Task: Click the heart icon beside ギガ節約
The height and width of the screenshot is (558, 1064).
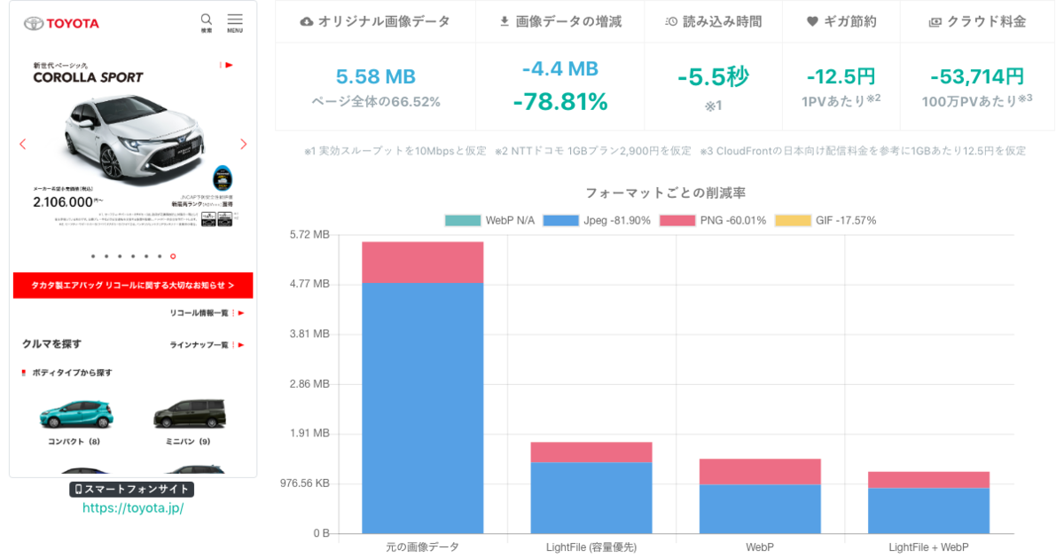Action: [812, 21]
